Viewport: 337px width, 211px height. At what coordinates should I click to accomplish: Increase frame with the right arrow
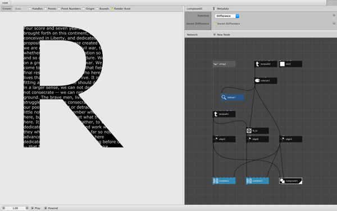pos(27,208)
